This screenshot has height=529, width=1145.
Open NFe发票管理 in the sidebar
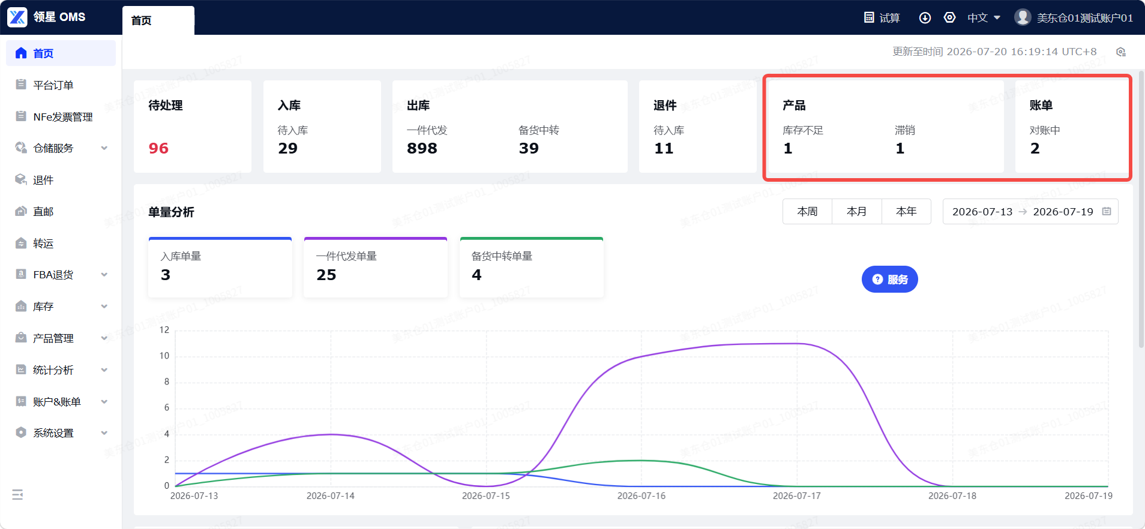(x=61, y=117)
